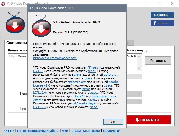179x136 pixels.
Task: Toggle the disabled Уда... checkbox
Action: [x=19, y=108]
